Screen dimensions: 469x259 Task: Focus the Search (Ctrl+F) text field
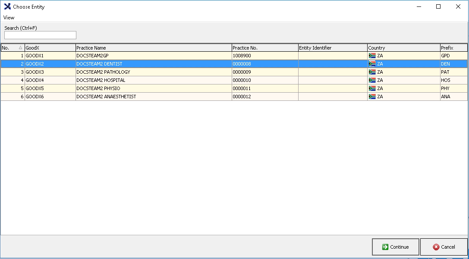tap(40, 35)
